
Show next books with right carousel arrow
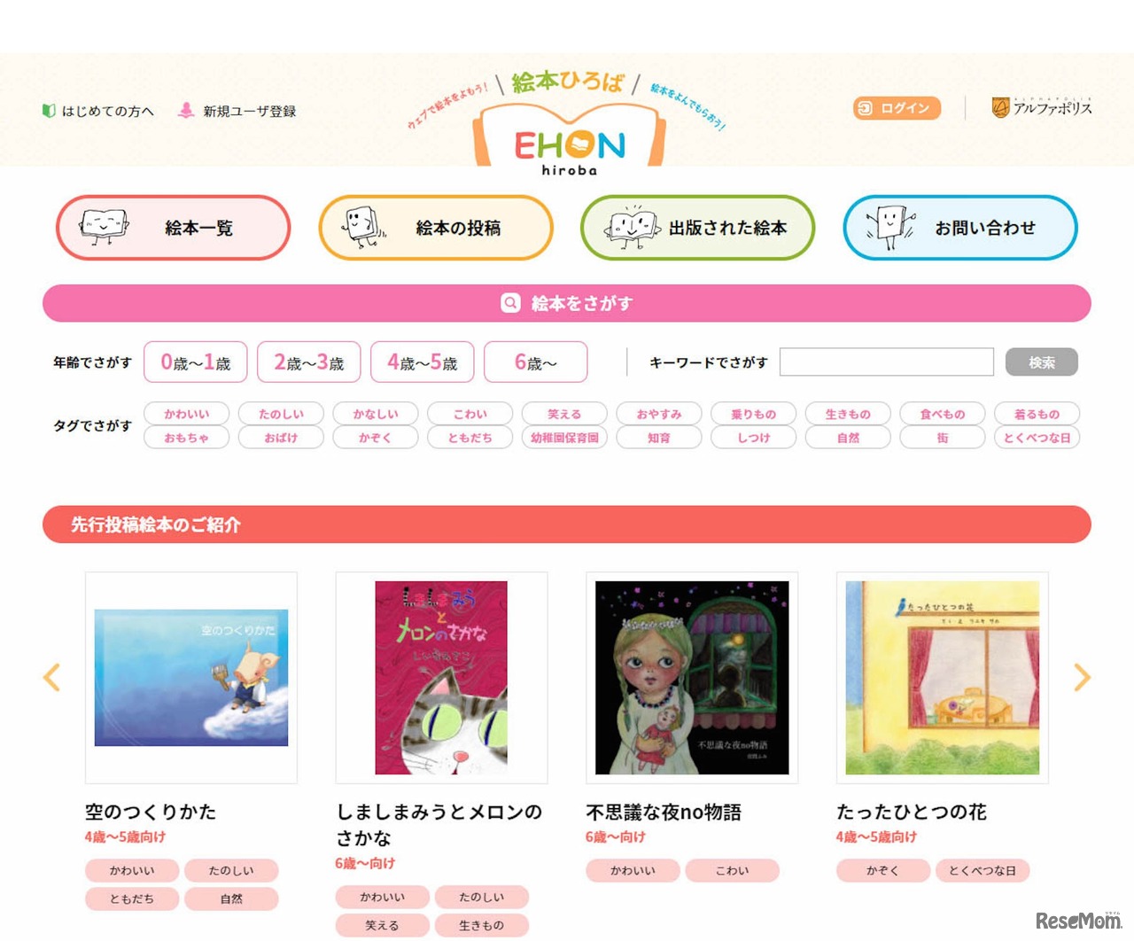pos(1082,678)
